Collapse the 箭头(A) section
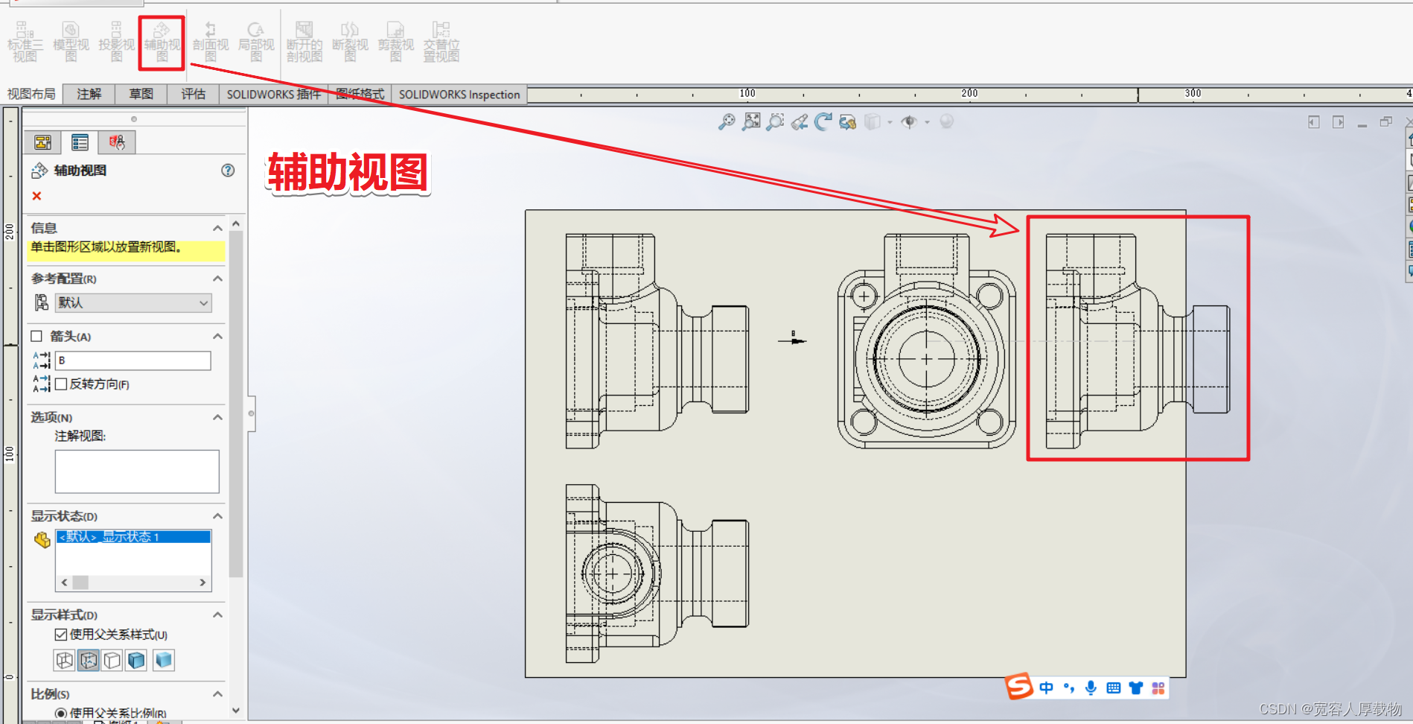Image resolution: width=1413 pixels, height=724 pixels. [217, 337]
